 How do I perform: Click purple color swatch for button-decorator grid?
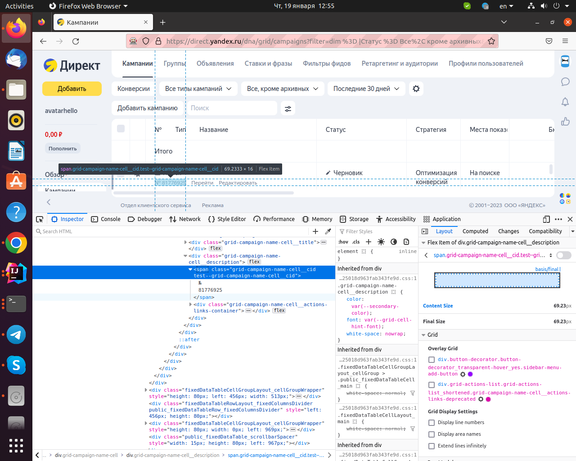(x=470, y=374)
